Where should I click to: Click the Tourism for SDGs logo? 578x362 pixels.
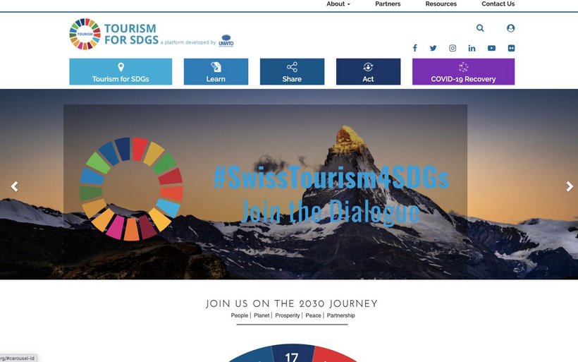click(x=114, y=34)
